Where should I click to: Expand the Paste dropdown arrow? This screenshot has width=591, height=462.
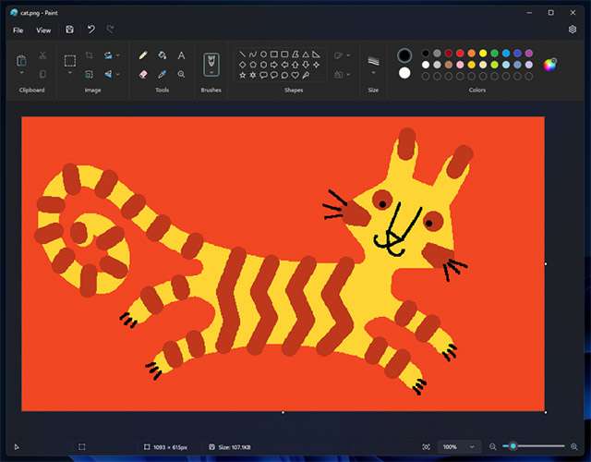point(22,74)
